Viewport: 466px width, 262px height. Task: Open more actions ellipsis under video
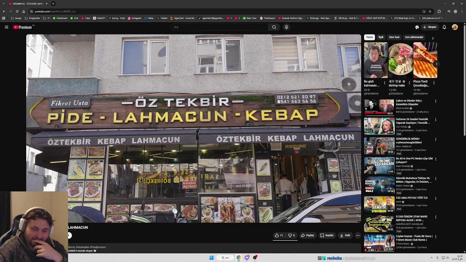pos(358,235)
